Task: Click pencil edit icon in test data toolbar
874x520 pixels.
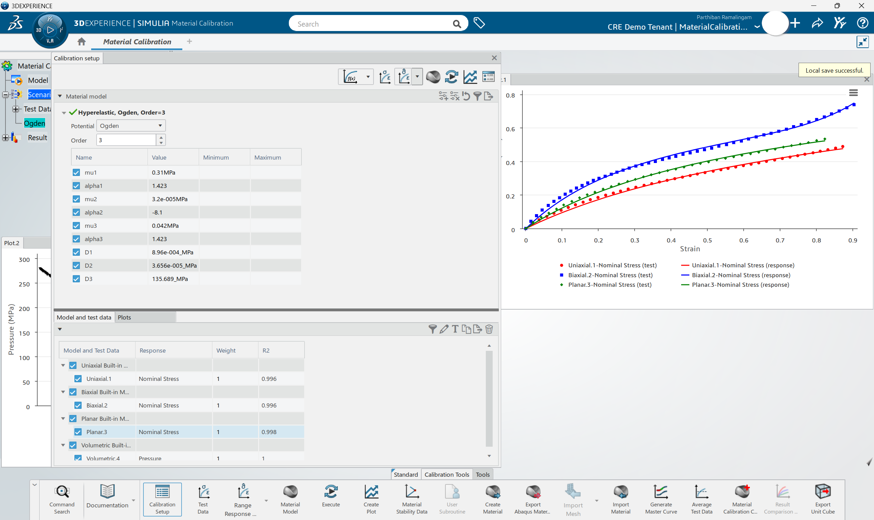Action: (x=444, y=329)
